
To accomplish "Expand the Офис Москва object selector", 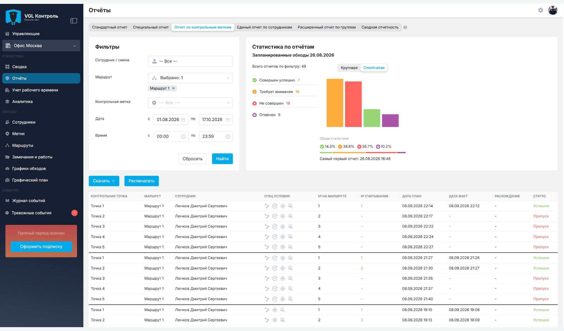I will pos(41,46).
